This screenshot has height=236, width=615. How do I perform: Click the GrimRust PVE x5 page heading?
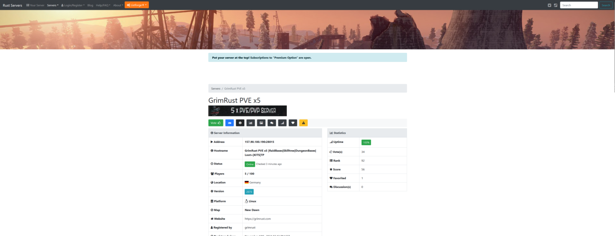click(x=234, y=100)
